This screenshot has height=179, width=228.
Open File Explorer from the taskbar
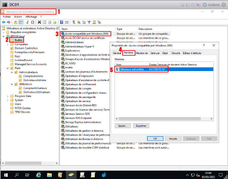(x=49, y=175)
